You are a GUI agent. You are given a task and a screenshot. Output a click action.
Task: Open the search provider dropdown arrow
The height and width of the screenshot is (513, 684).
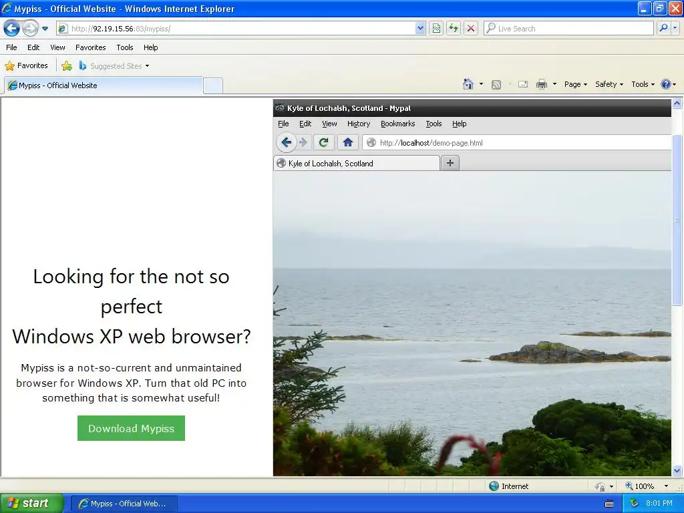coord(675,28)
